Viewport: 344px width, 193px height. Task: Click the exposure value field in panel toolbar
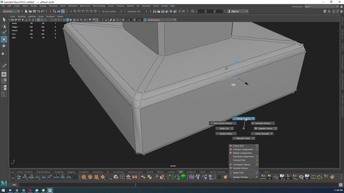[x=128, y=20]
